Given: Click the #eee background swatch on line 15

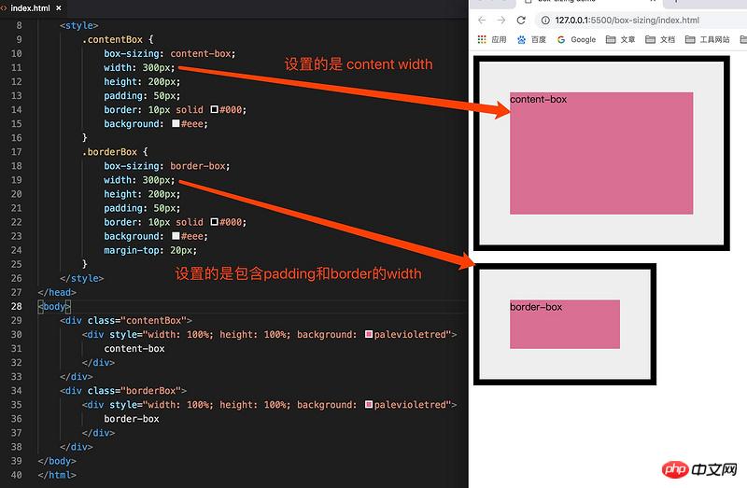Looking at the screenshot, I should point(176,124).
